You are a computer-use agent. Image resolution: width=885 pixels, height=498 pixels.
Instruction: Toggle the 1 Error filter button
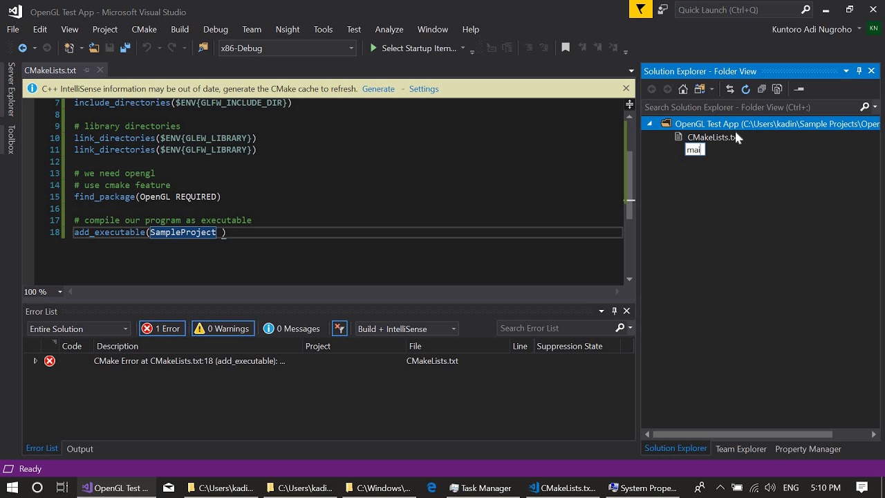[161, 329]
